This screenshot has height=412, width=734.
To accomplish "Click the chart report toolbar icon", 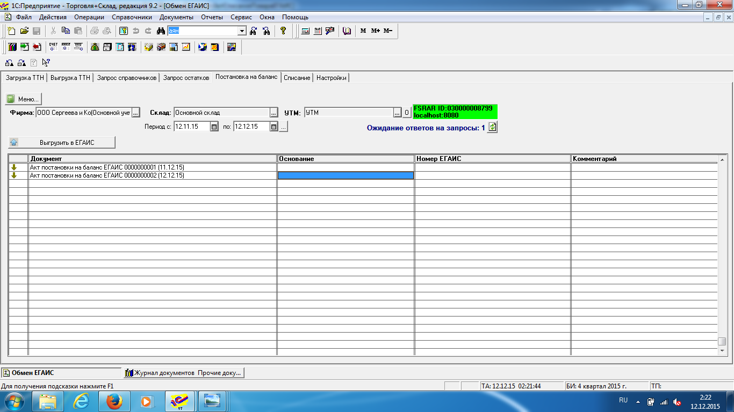I will pos(185,47).
